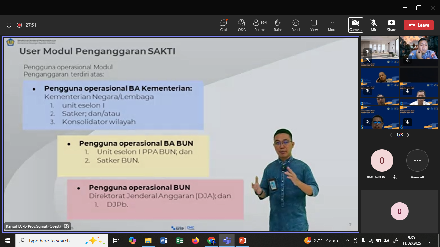This screenshot has height=247, width=440.
Task: Start sharing your screen with Share
Action: pyautogui.click(x=391, y=25)
